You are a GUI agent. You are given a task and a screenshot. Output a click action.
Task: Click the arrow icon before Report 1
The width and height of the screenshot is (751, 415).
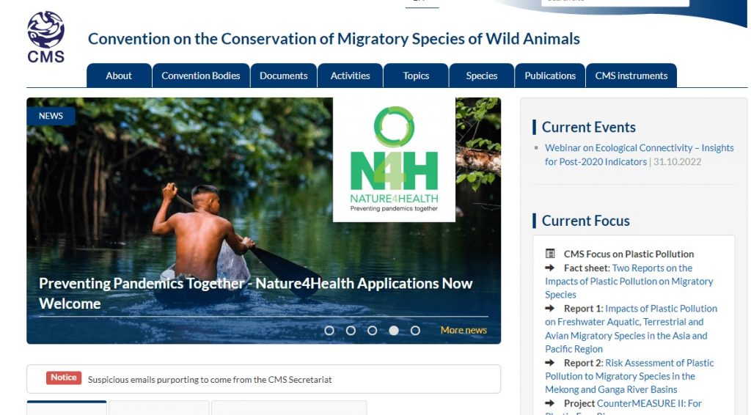pos(550,309)
